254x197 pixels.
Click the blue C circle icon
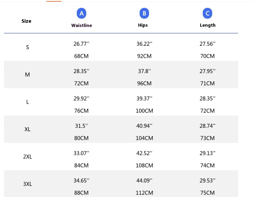[x=207, y=13]
